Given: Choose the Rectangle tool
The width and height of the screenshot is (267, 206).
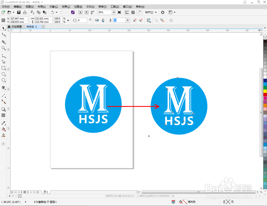Looking at the screenshot, I should (3, 68).
